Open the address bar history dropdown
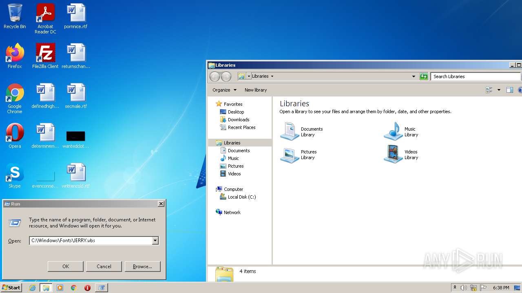Screen dimensions: 522x293 (x=414, y=77)
